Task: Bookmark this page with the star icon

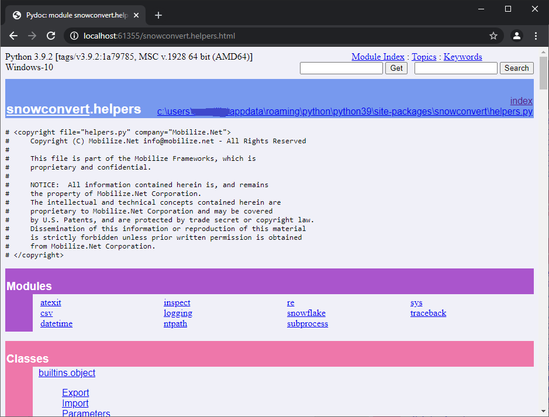Action: tap(493, 36)
